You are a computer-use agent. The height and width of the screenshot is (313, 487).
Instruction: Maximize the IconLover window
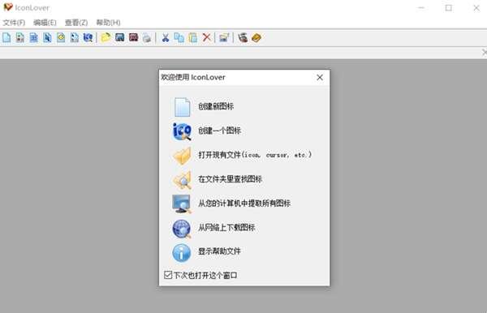[449, 8]
